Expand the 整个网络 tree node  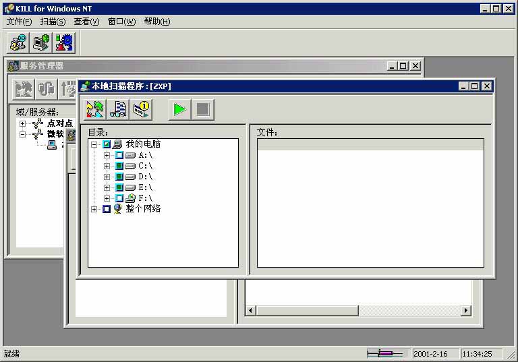click(x=94, y=209)
